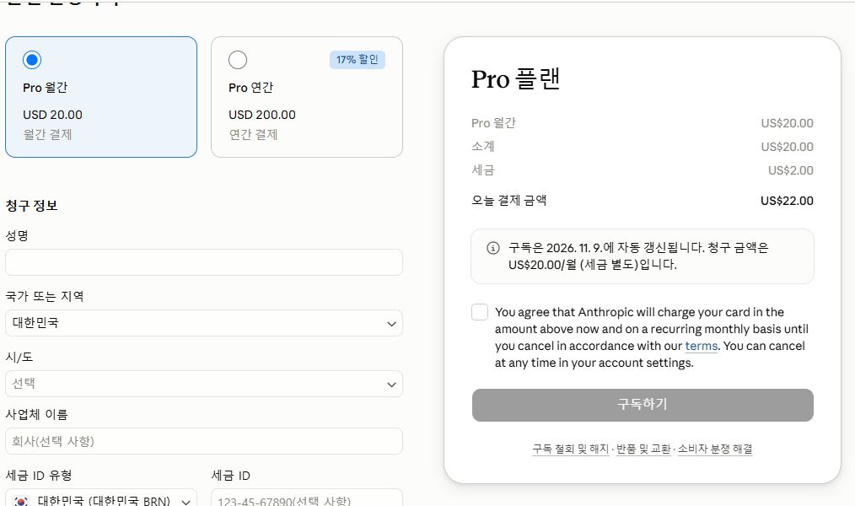Click the USD 20.00 monthly price
This screenshot has width=855, height=506.
[52, 115]
